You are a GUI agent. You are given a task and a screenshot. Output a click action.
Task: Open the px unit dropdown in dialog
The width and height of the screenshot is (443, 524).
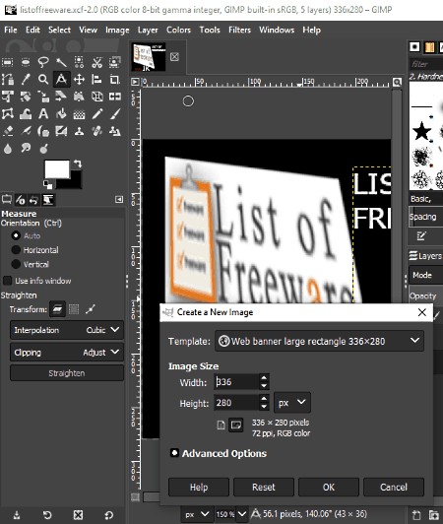292,403
